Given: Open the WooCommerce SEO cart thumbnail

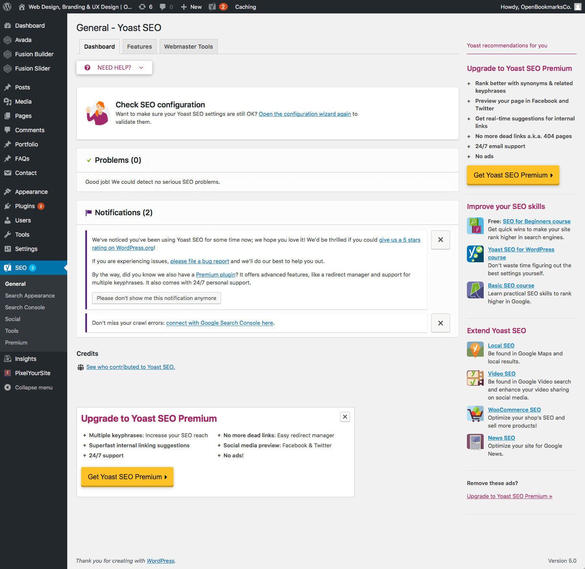Looking at the screenshot, I should pyautogui.click(x=475, y=414).
